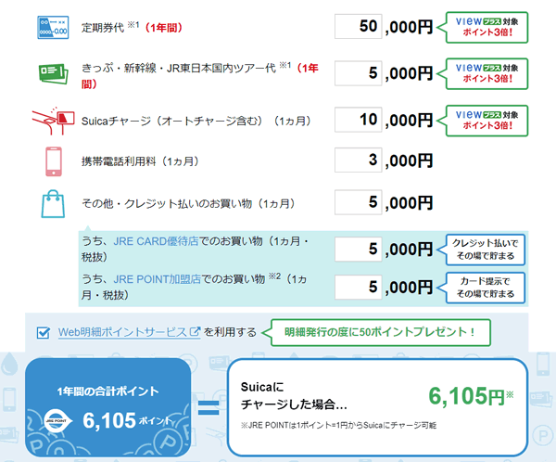Click the Suicaにチャージした場合 text
Screen dimensions: 556x462
click(x=294, y=395)
